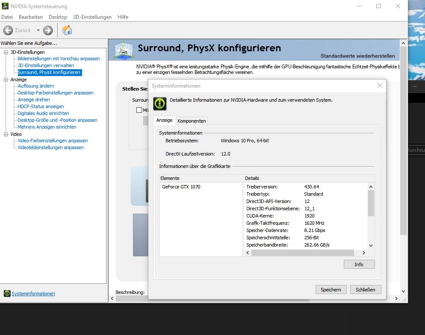Open the Home icon in the toolbar

(x=67, y=30)
